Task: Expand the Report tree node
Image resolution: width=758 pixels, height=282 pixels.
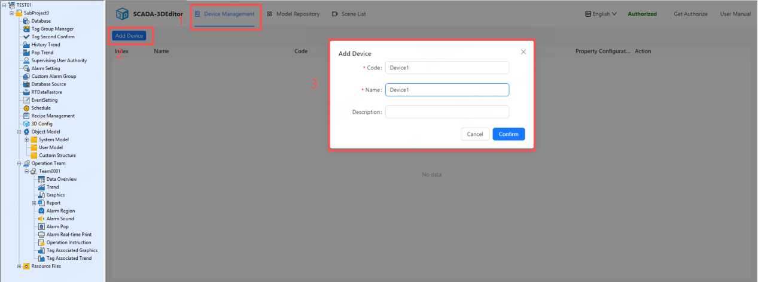Action: (34, 203)
